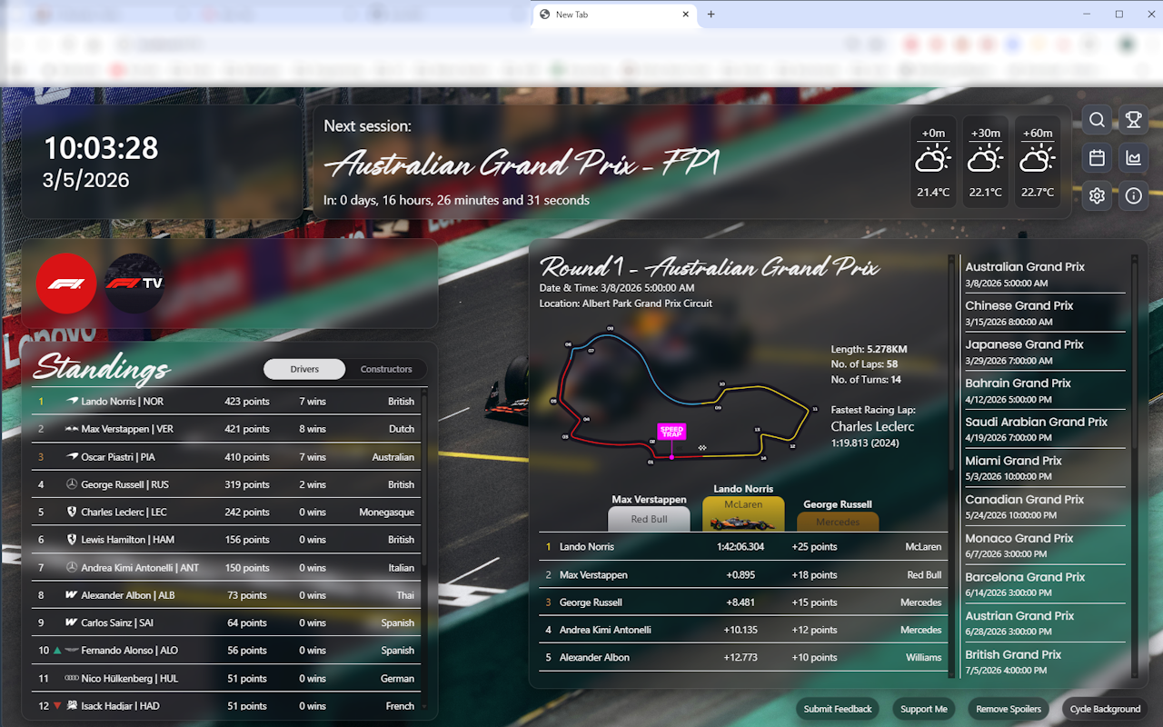Select Monaco Grand Prix in race calendar
1163x727 pixels.
pos(1045,545)
